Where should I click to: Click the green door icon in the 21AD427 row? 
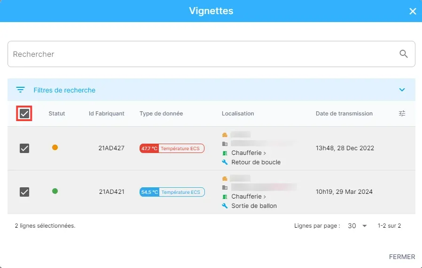click(x=225, y=153)
